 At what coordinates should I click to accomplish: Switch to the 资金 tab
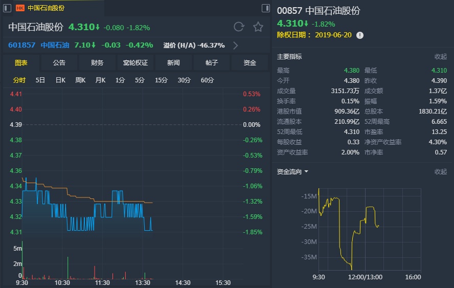[249, 62]
